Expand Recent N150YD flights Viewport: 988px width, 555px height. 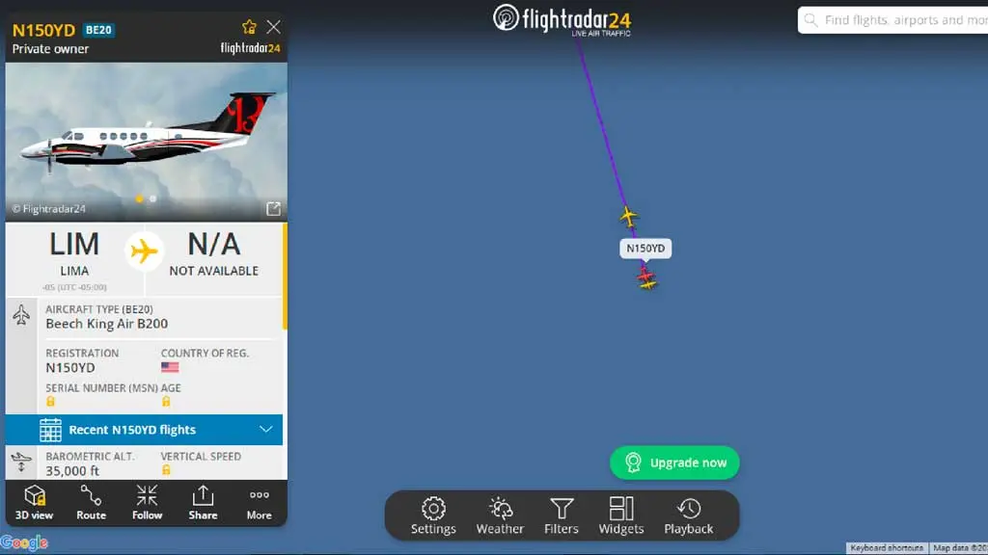click(x=145, y=430)
